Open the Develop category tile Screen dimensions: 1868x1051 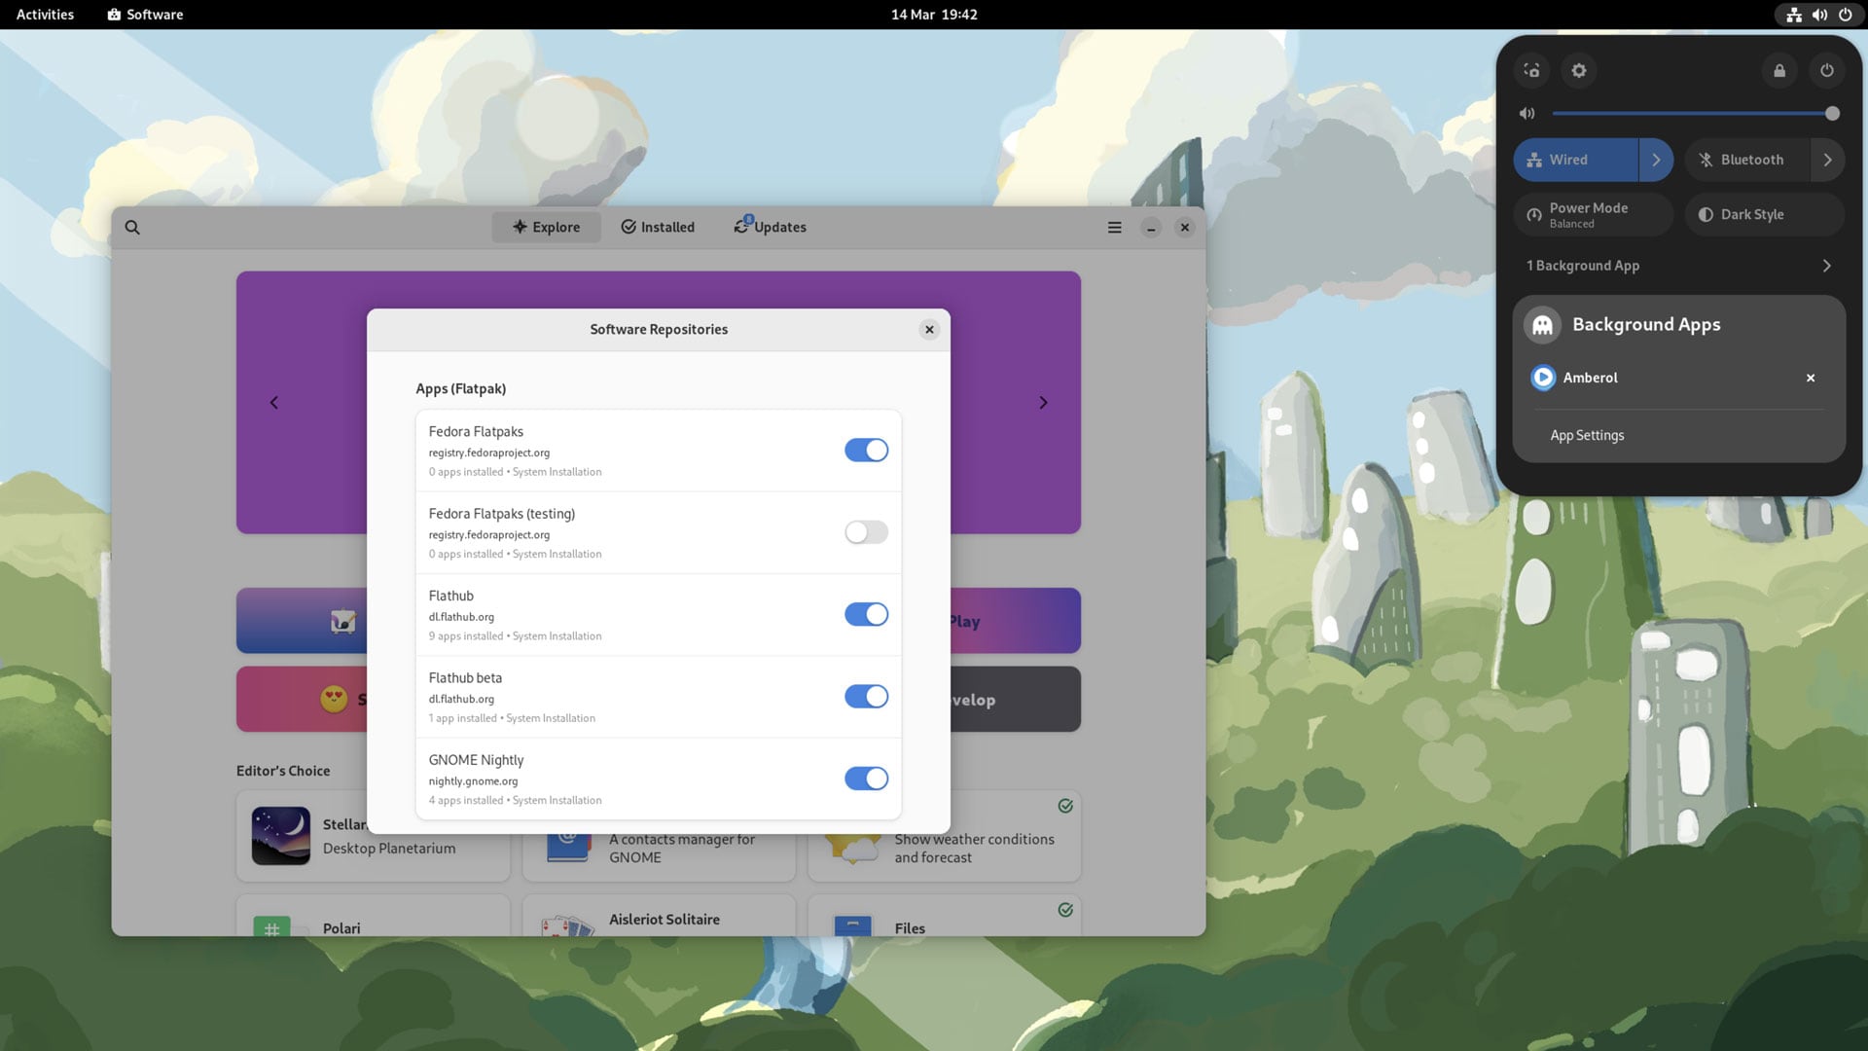(1016, 700)
